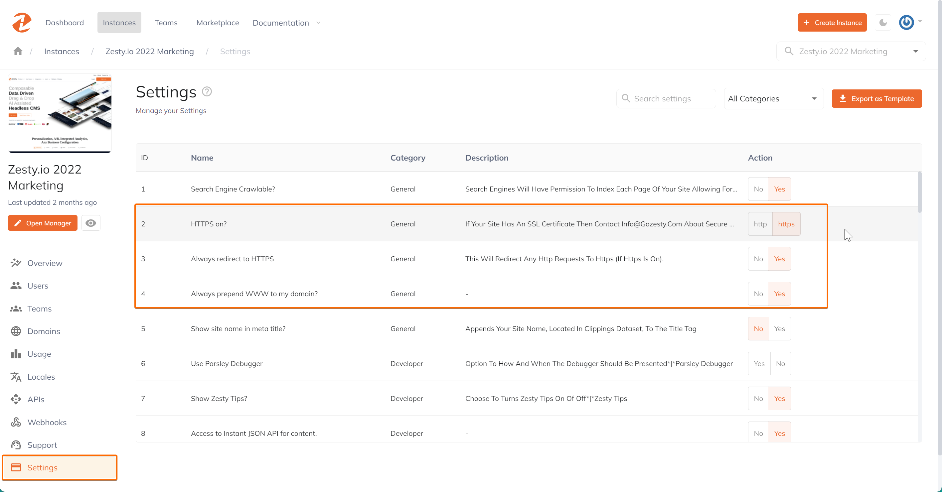
Task: Click the eye preview icon button
Action: (91, 223)
